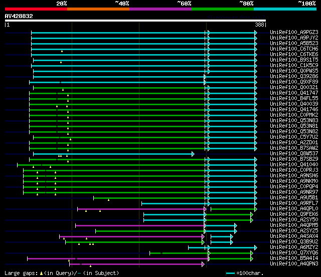This screenshot has height=277, width=321.
Task: Open alignment for UniRef100_A2SY50
Action: point(294,220)
